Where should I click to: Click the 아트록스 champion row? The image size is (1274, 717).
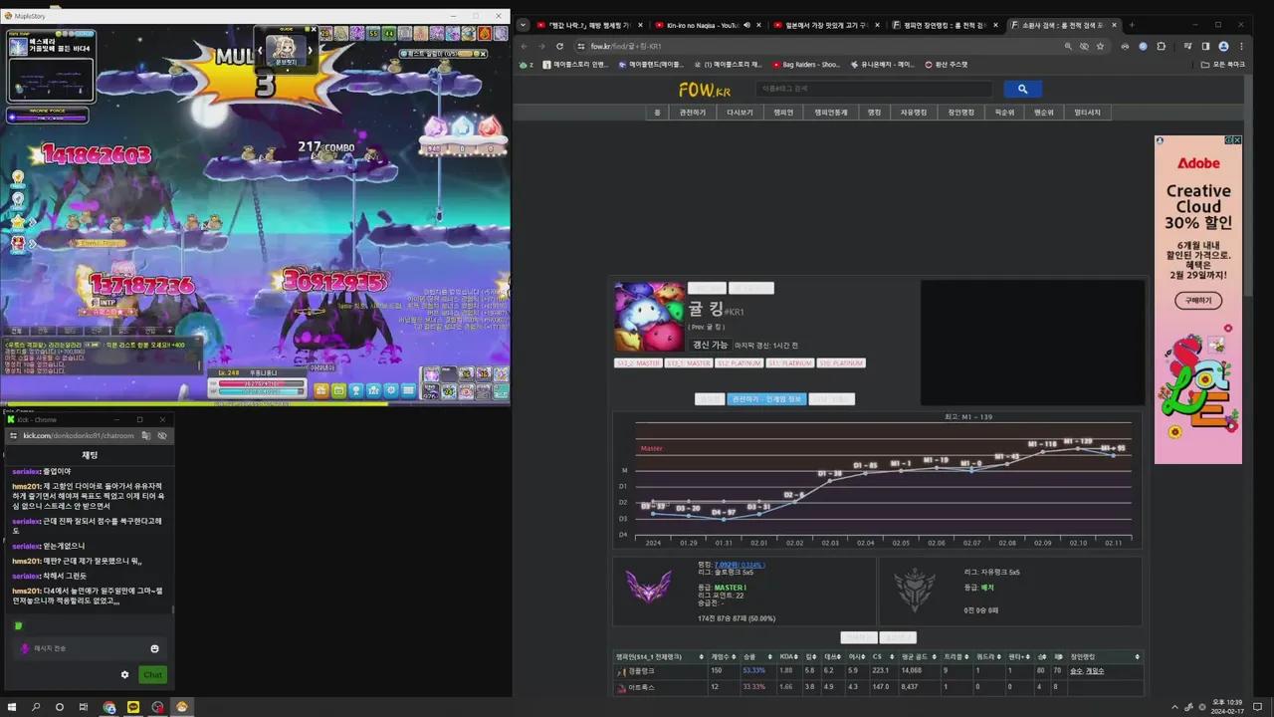[x=878, y=687]
